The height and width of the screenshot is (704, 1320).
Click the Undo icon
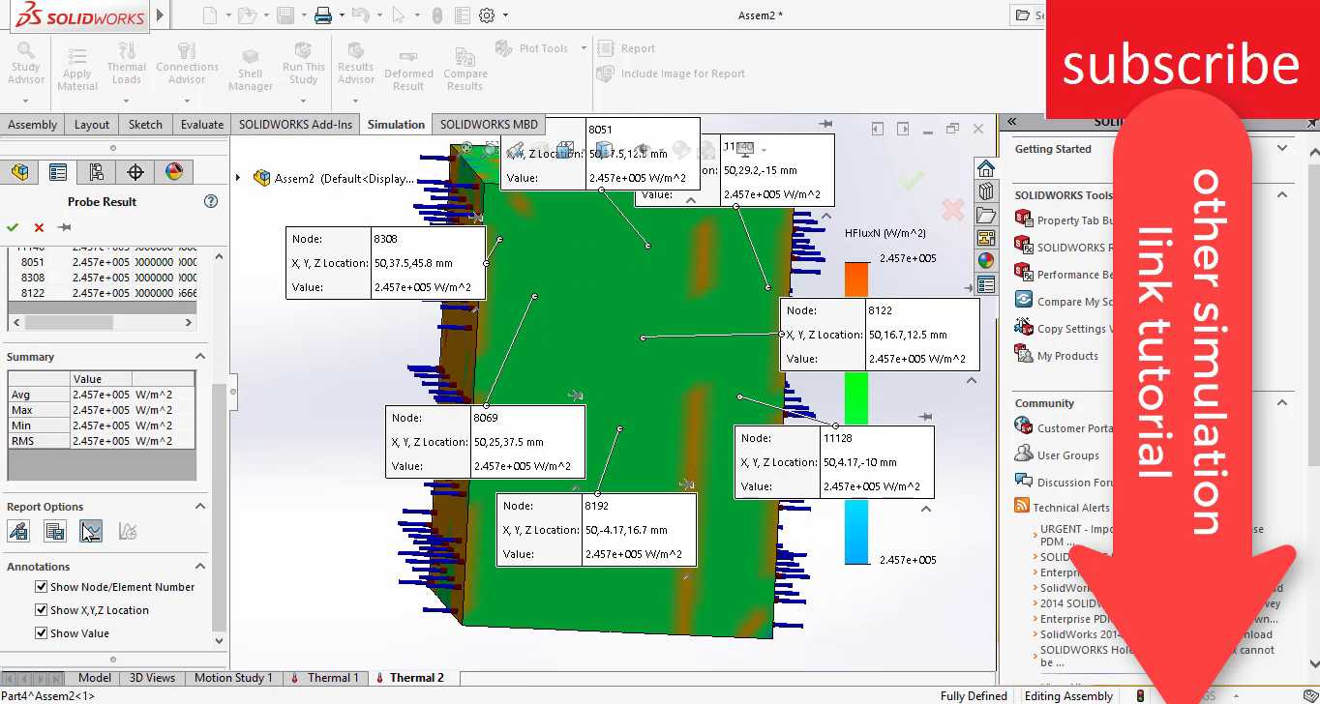pos(360,15)
